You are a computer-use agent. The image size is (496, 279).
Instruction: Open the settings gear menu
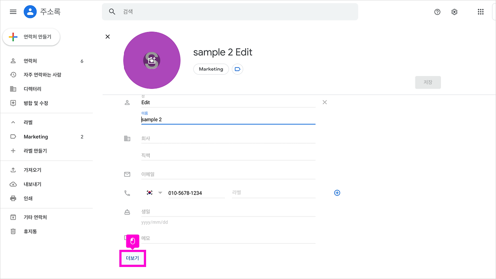[x=455, y=12]
